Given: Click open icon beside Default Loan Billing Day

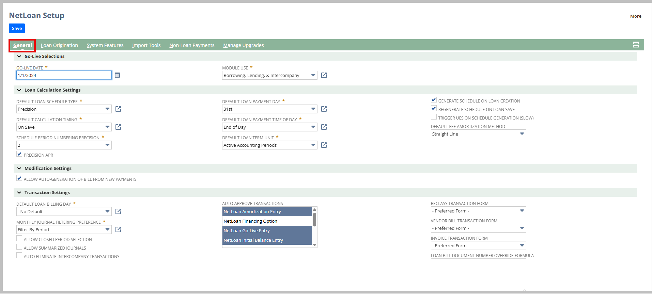Looking at the screenshot, I should [118, 211].
